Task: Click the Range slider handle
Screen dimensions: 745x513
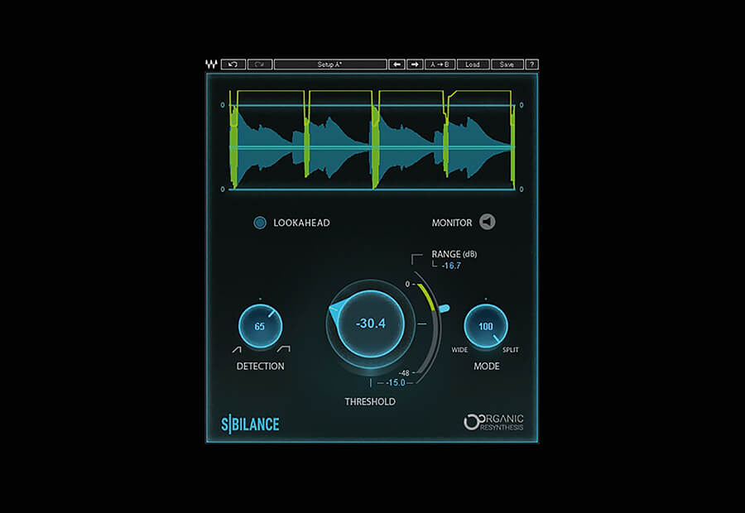Action: pos(444,309)
